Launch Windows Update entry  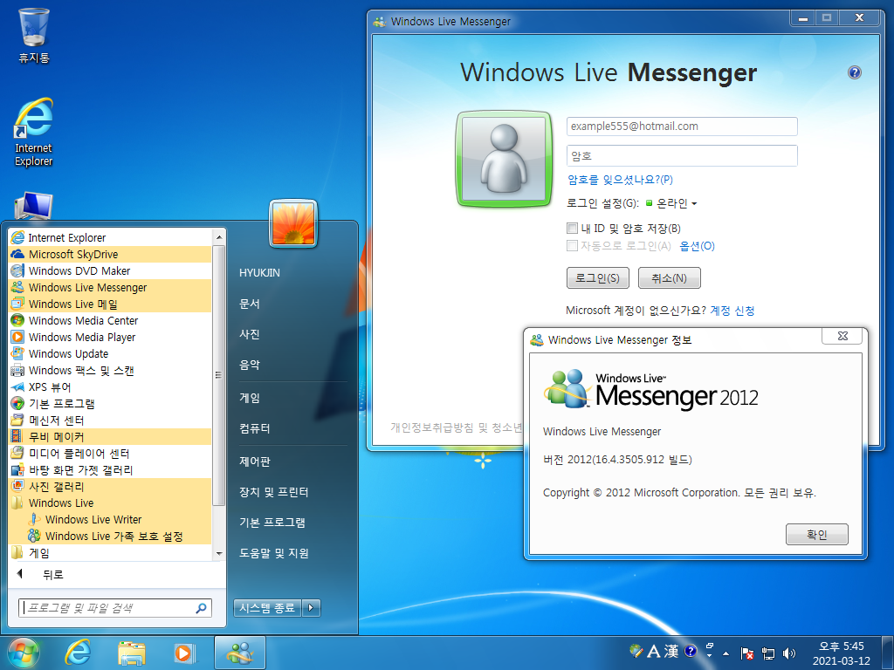pos(111,353)
